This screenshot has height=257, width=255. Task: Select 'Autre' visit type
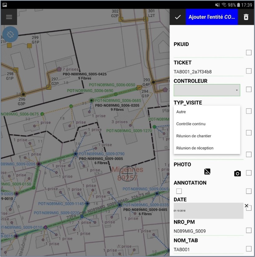(x=207, y=112)
